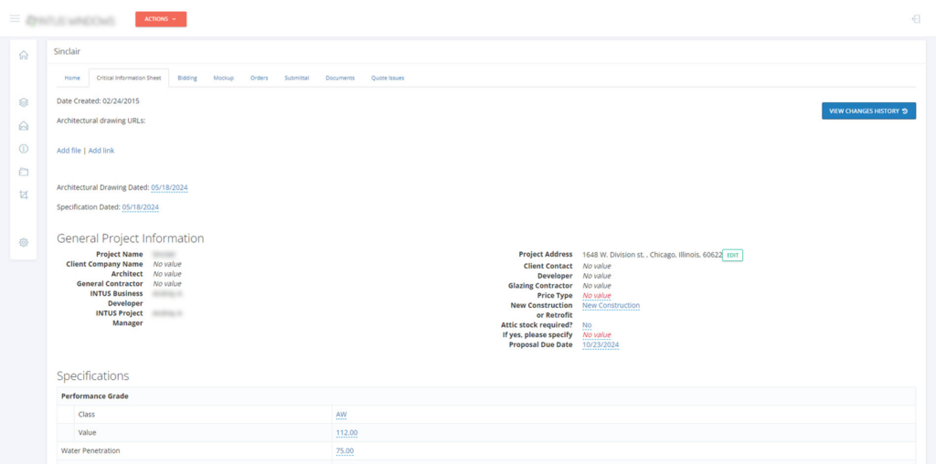The height and width of the screenshot is (464, 936).
Task: Switch to the Bidding tab
Action: tap(186, 79)
